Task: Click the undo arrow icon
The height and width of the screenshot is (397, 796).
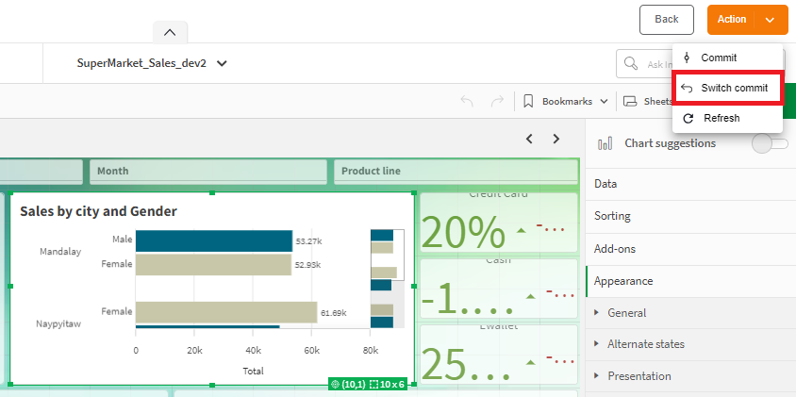Action: (467, 101)
